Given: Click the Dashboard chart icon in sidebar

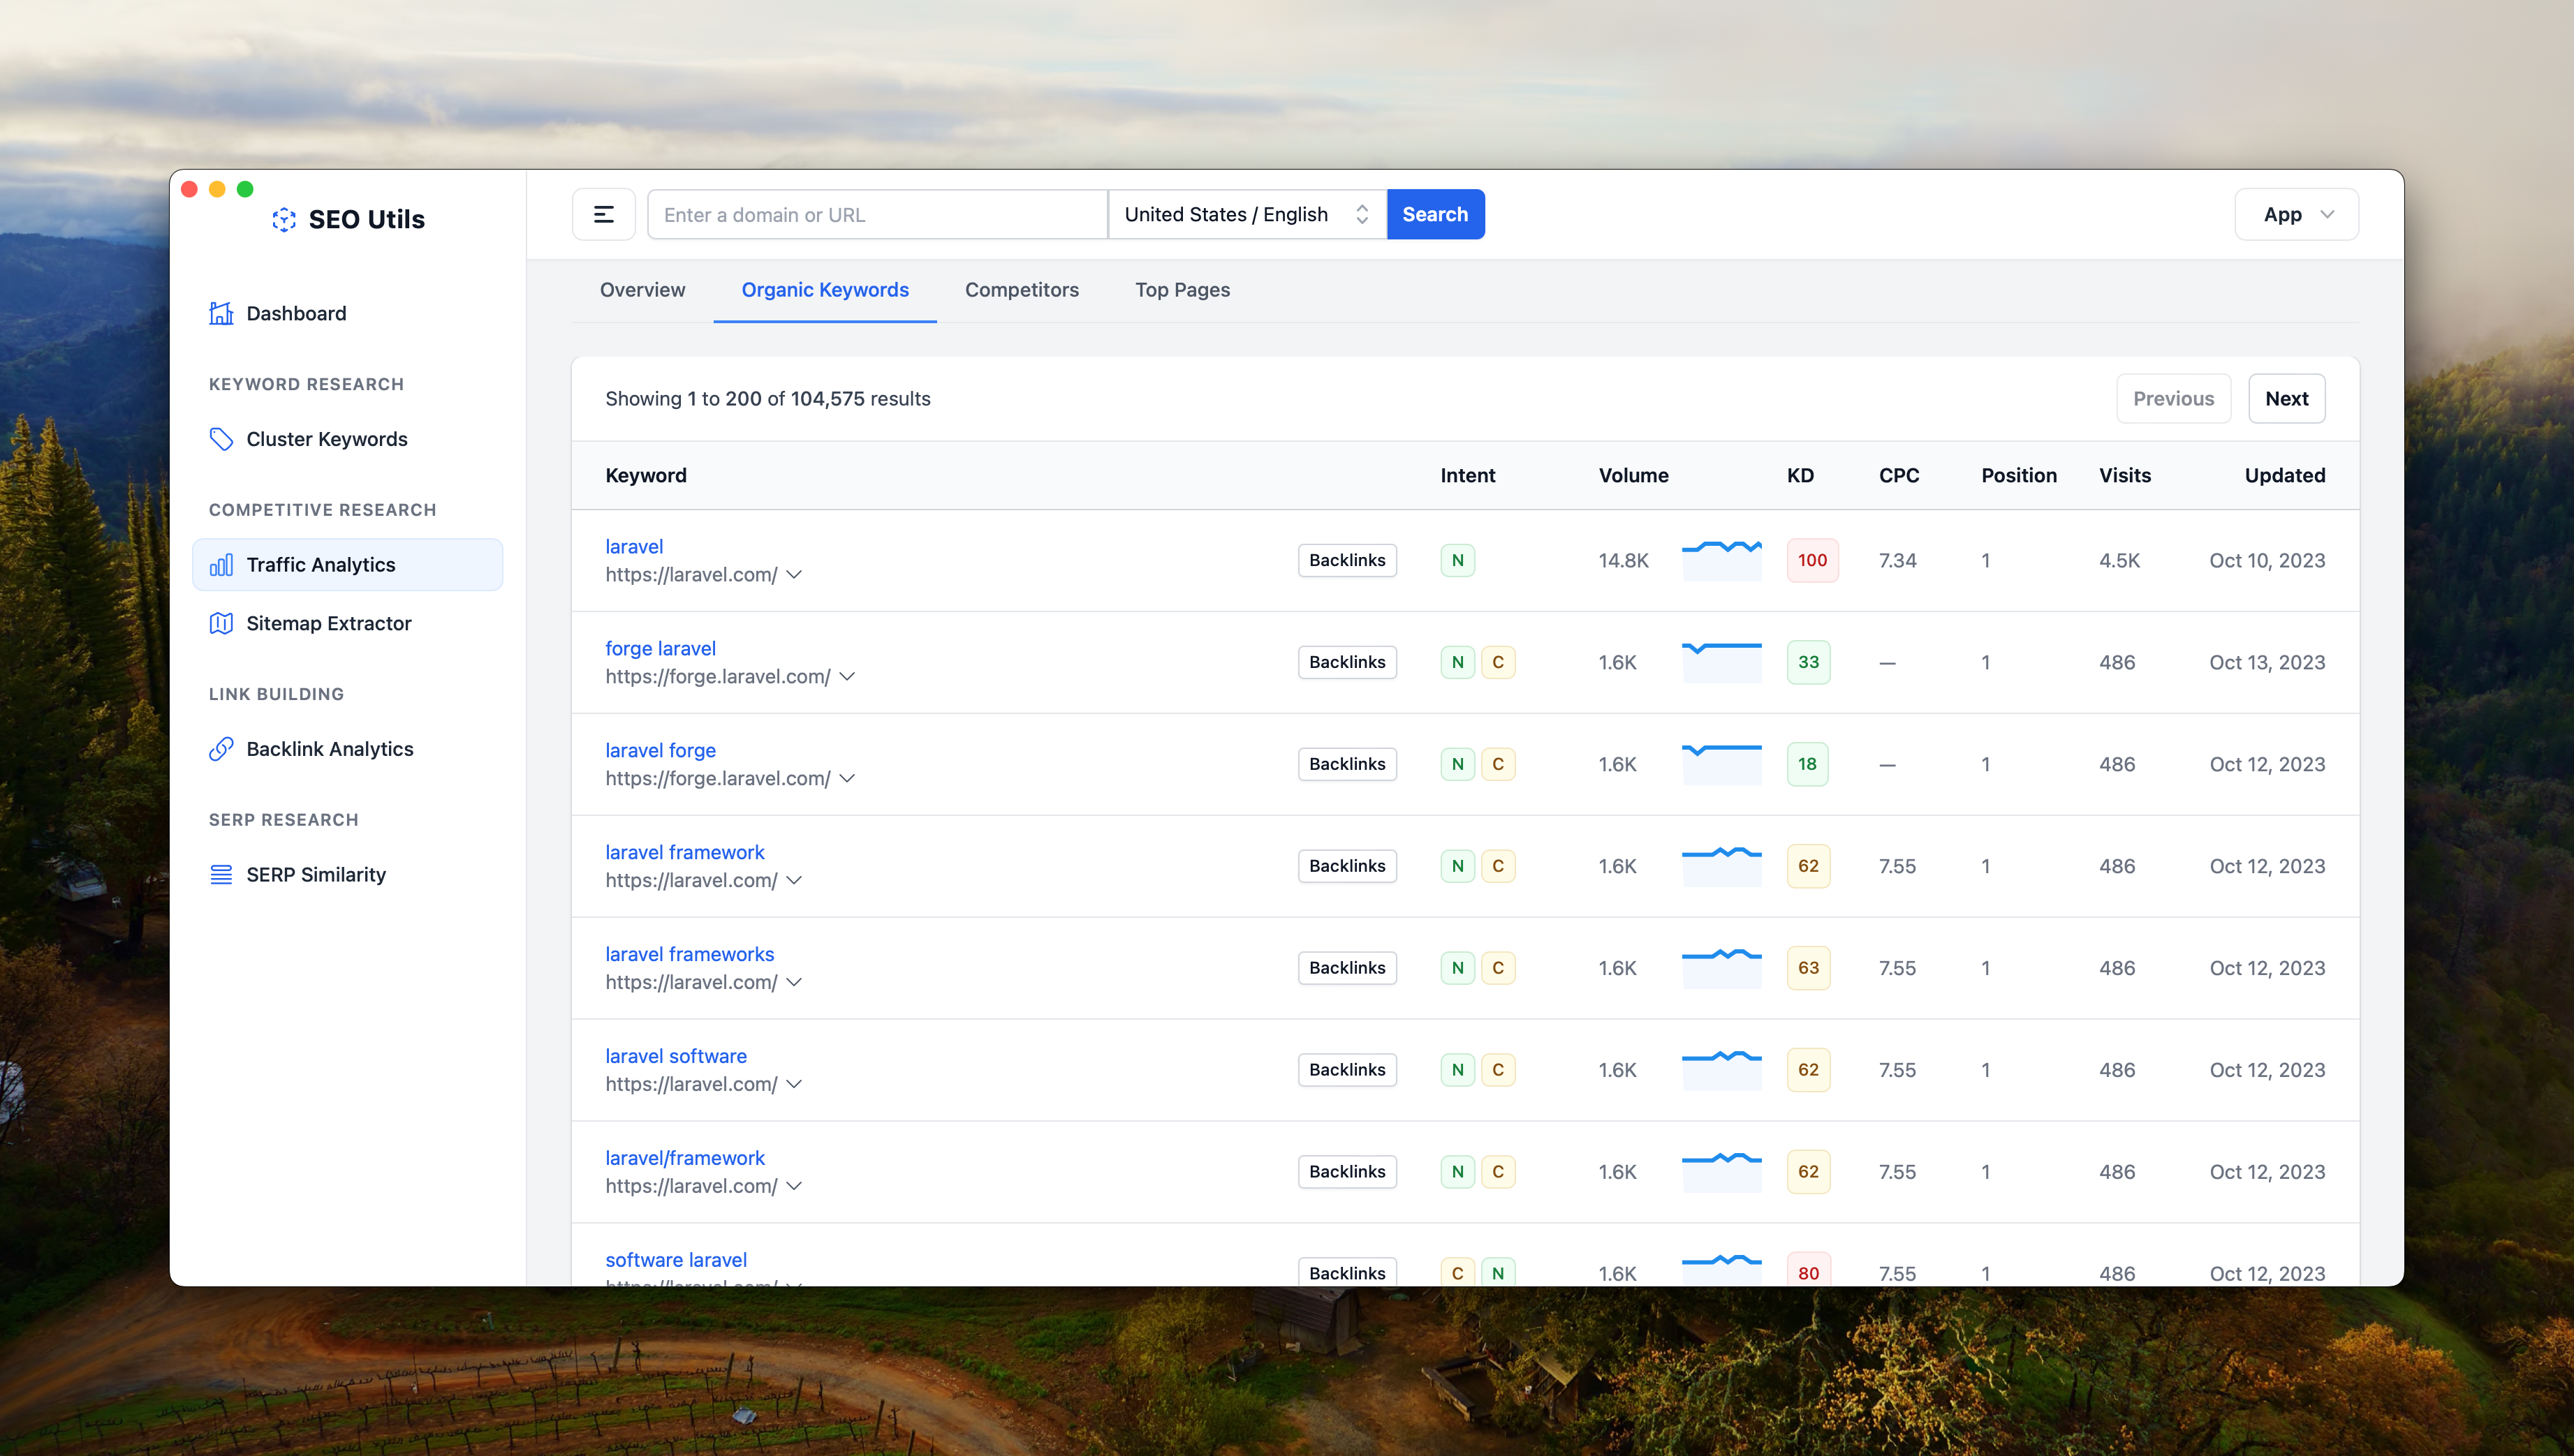Looking at the screenshot, I should [x=221, y=313].
